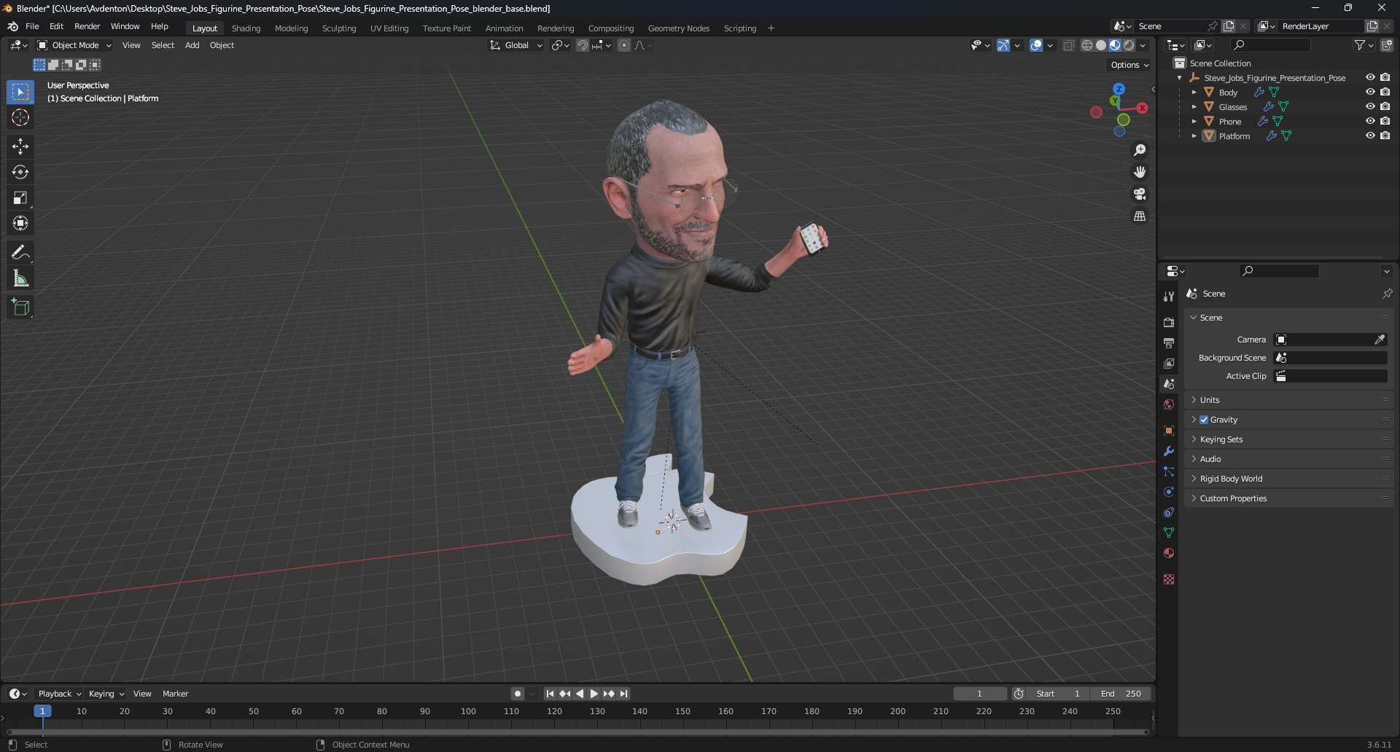This screenshot has width=1400, height=752.
Task: Select the Transform tool
Action: click(x=20, y=223)
